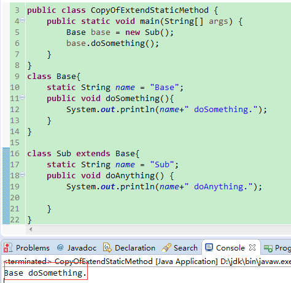Click base.doSomething() call on line 6
The width and height of the screenshot is (291, 283).
pyautogui.click(x=112, y=43)
